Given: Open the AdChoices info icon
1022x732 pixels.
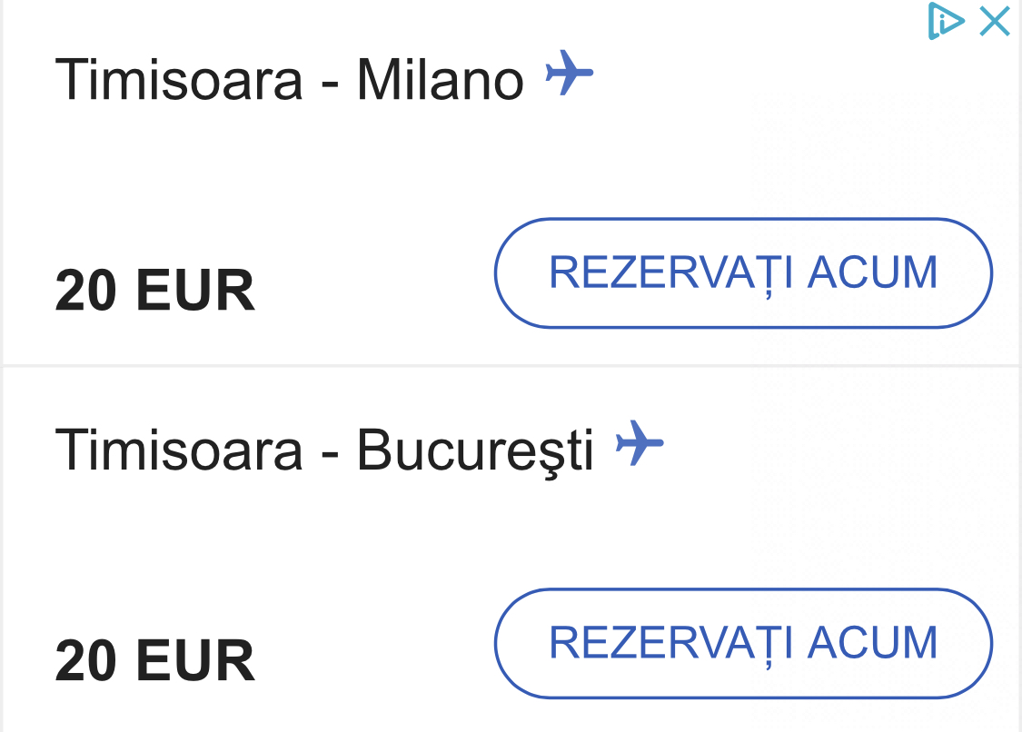Looking at the screenshot, I should [x=945, y=21].
